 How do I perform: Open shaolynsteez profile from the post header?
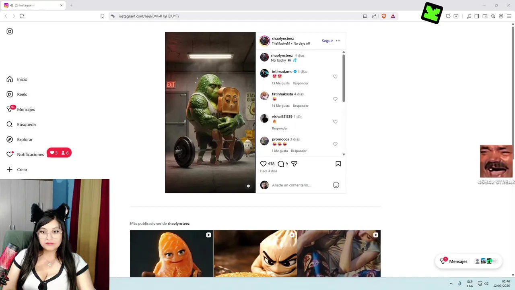282,38
